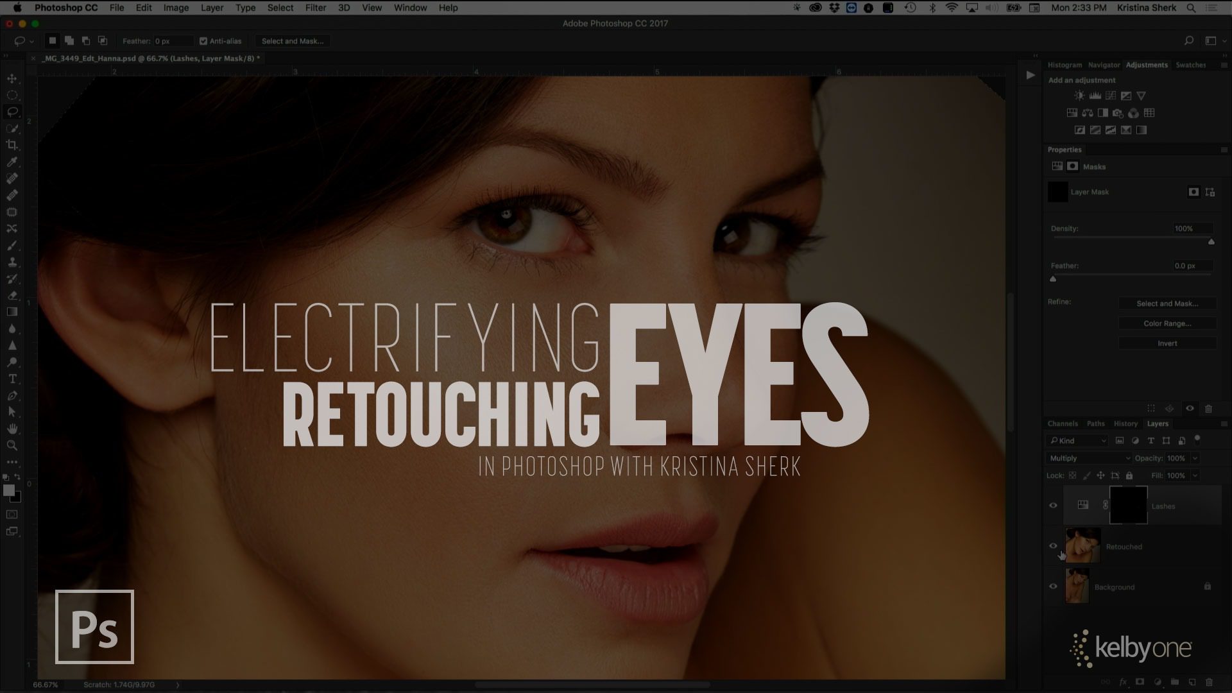Click the Add layer style fx icon

[x=1123, y=682]
